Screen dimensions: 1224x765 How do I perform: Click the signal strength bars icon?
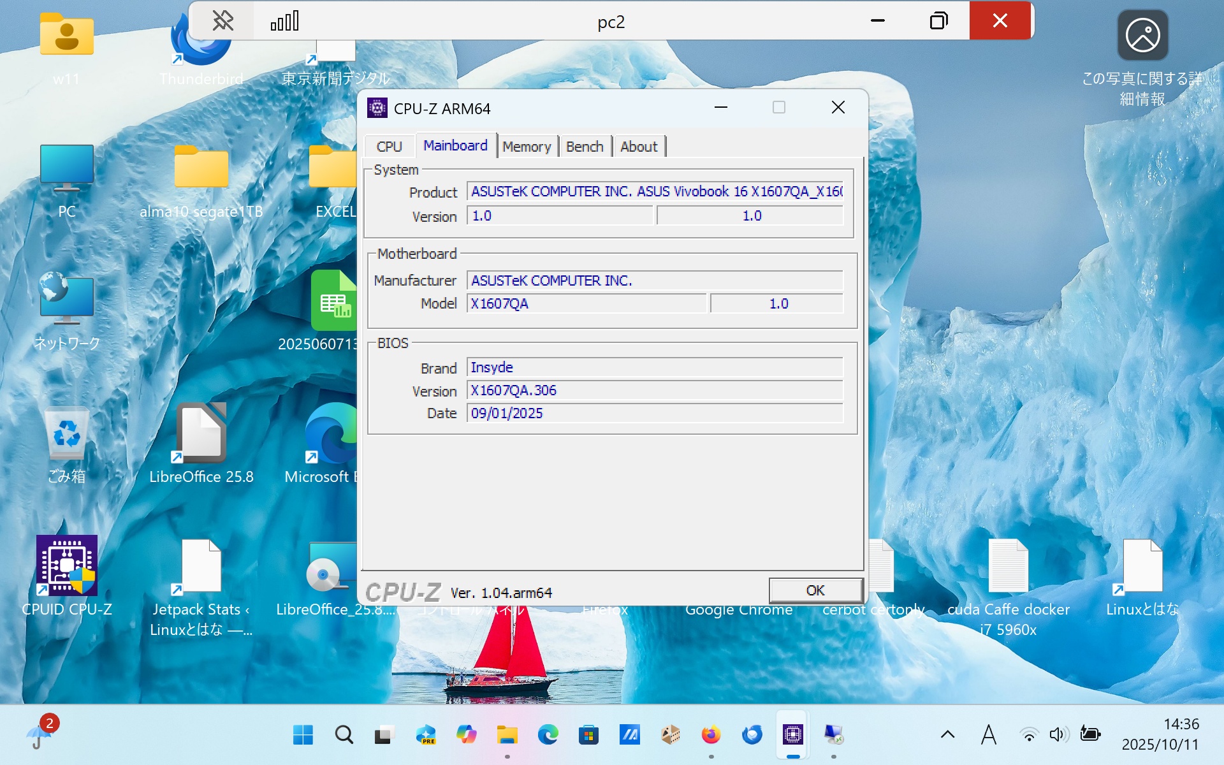tap(285, 21)
